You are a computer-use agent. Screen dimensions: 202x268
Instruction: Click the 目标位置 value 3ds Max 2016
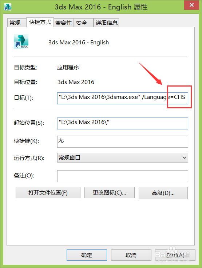(x=76, y=82)
